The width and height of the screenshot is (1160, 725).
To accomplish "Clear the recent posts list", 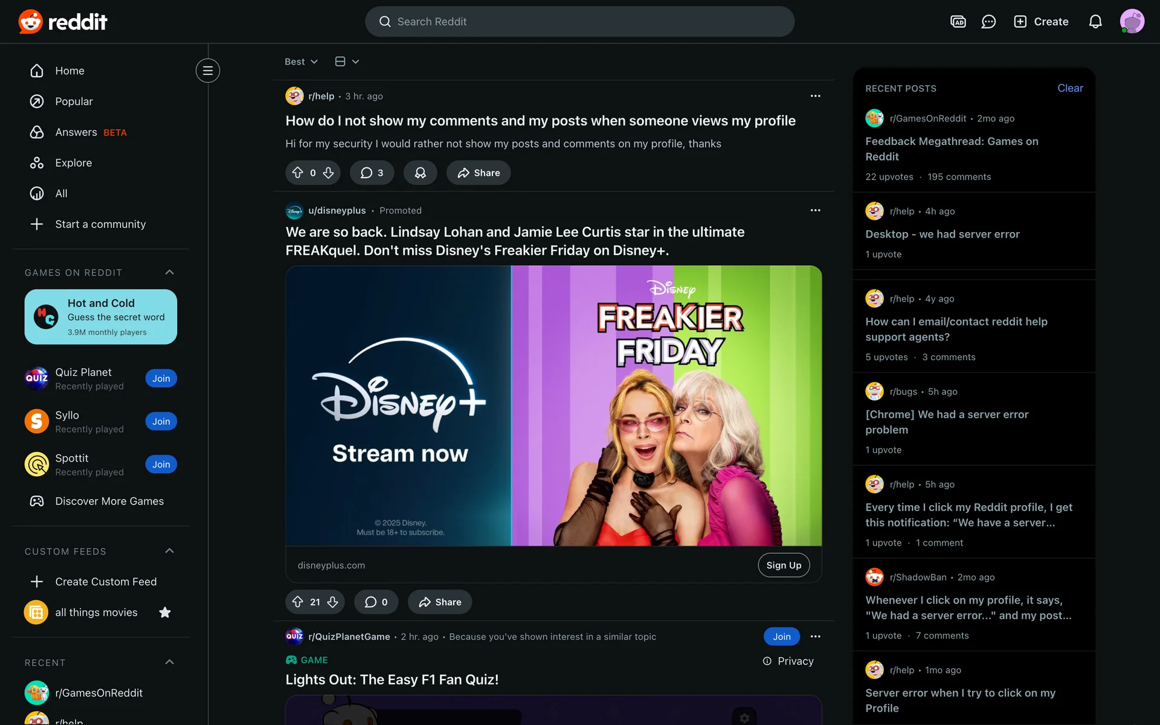I will [x=1069, y=88].
